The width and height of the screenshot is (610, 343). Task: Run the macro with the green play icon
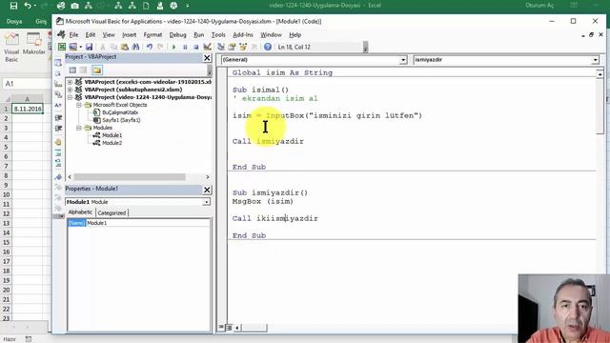173,47
